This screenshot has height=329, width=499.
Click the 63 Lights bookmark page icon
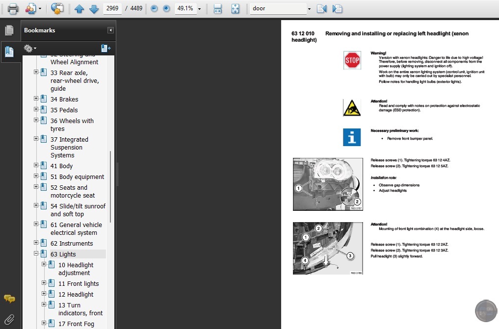tap(44, 253)
